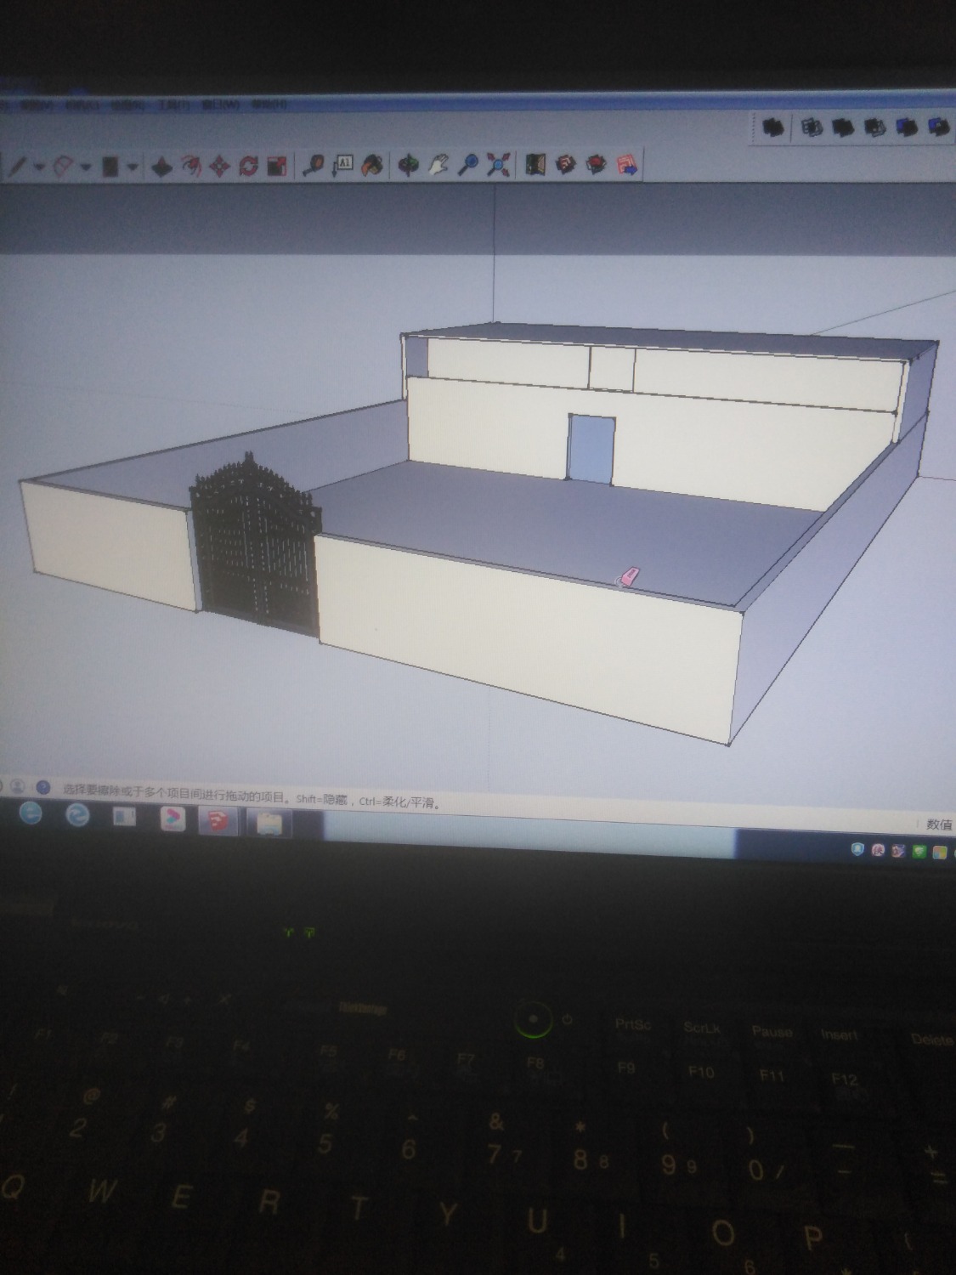
Task: Expand the Shape tool dropdown arrow
Action: coord(132,167)
